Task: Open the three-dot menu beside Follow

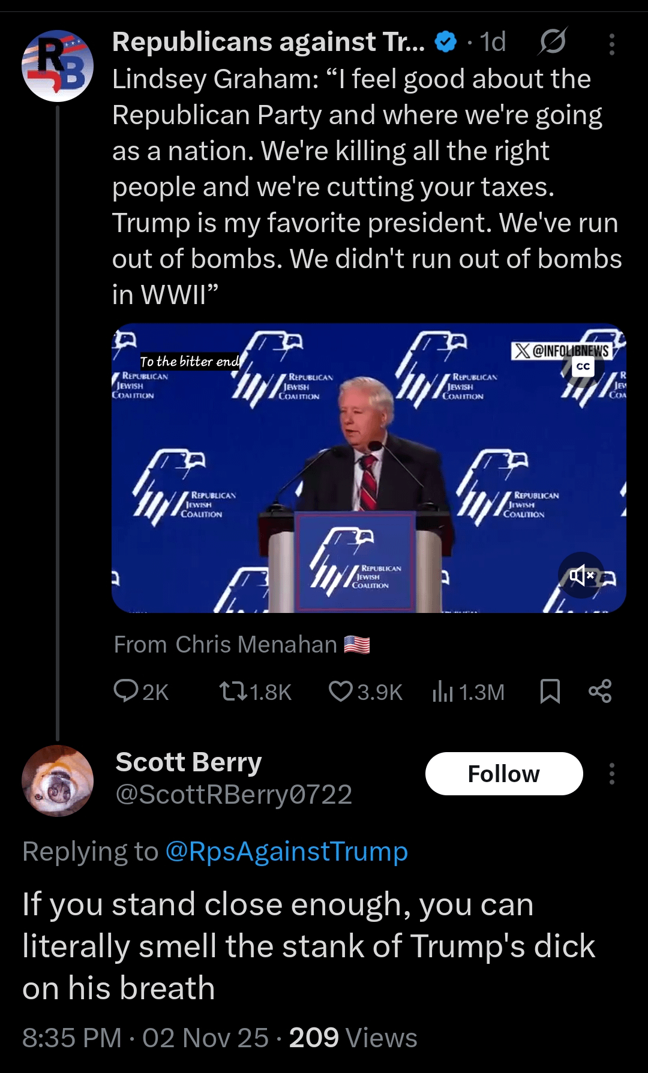Action: tap(611, 774)
